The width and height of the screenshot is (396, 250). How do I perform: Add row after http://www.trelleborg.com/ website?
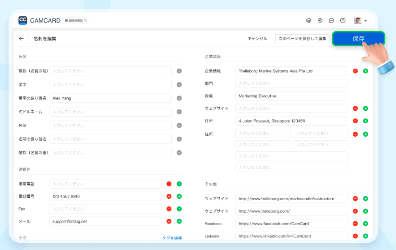click(365, 211)
